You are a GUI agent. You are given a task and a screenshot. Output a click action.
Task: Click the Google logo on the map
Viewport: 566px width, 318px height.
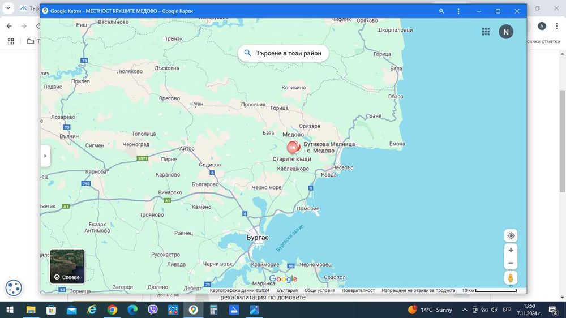[x=284, y=278]
